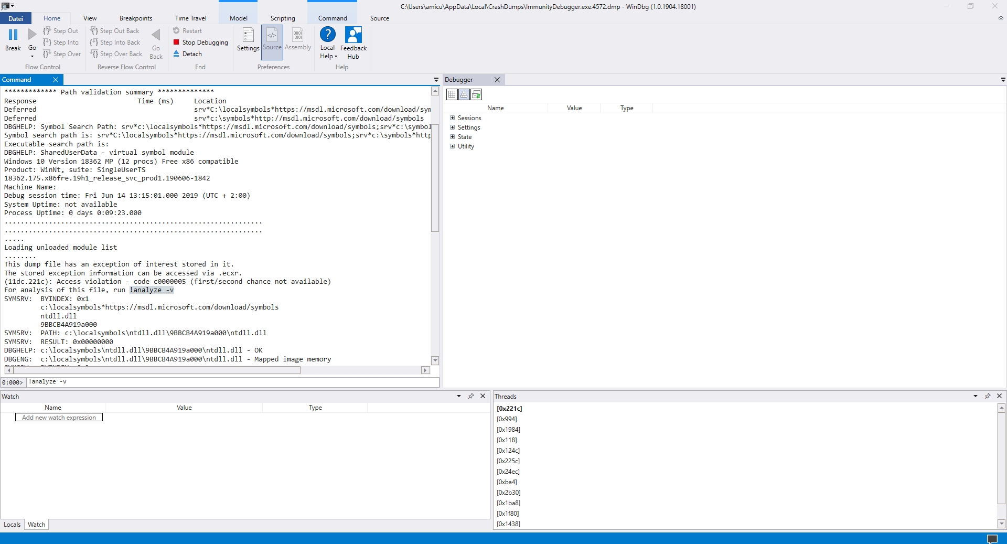Image resolution: width=1007 pixels, height=544 pixels.
Task: Close the Watch pane
Action: coord(483,396)
